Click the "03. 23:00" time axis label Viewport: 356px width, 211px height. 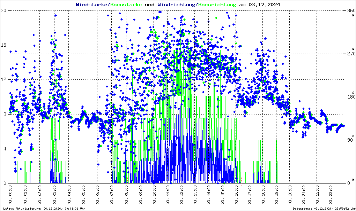click(x=331, y=195)
